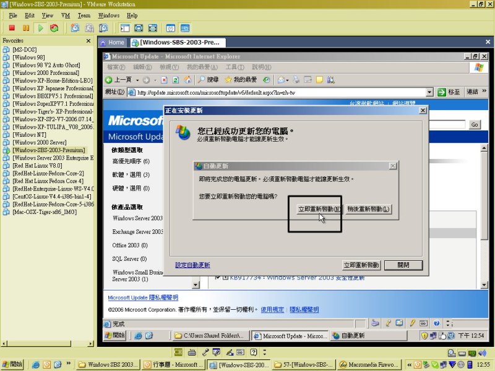Select [Windows 2000 Server] in Favorites
The image size is (495, 371).
pyautogui.click(x=40, y=143)
